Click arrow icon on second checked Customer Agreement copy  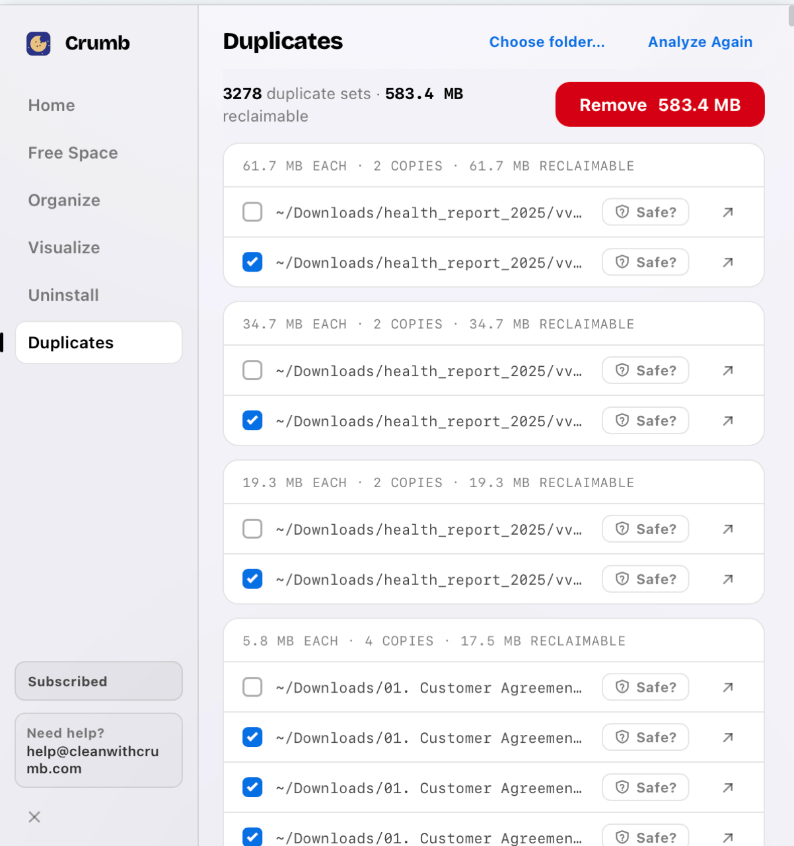pyautogui.click(x=728, y=788)
